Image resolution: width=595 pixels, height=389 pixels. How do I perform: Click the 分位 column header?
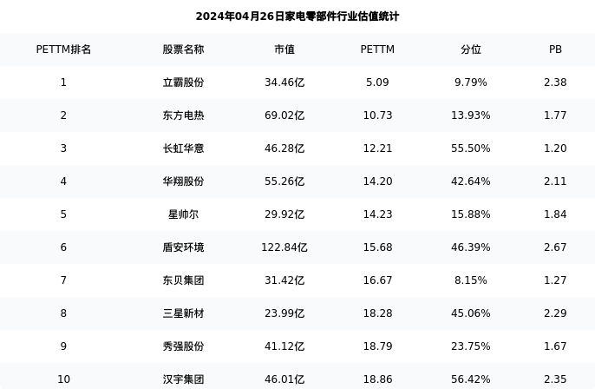[470, 49]
